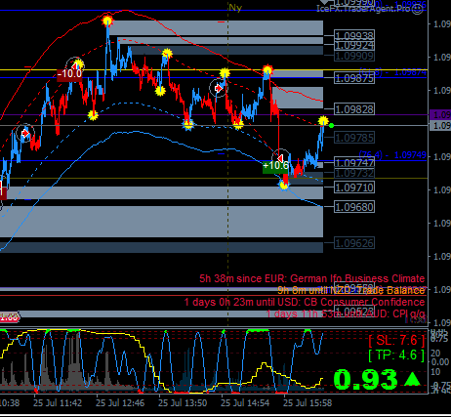Image resolution: width=451 pixels, height=417 pixels.
Task: Select the trade arrow marker above +10.6
Action: 280,158
